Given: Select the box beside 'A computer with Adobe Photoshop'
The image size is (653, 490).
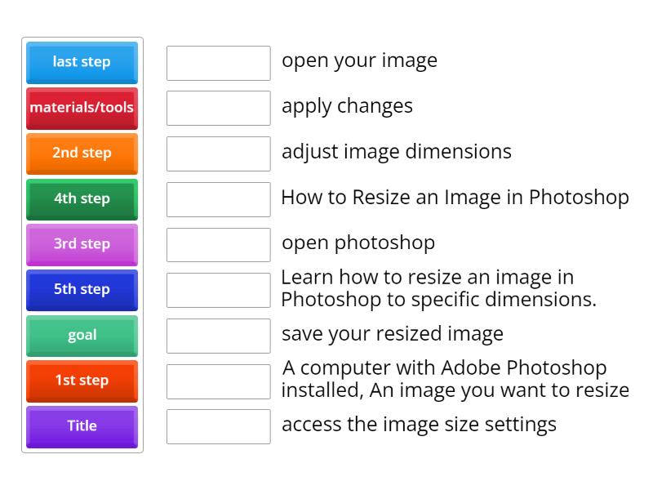Looking at the screenshot, I should click(x=218, y=381).
